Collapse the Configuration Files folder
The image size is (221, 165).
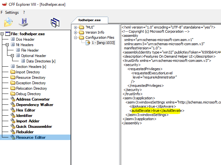pos(76,37)
